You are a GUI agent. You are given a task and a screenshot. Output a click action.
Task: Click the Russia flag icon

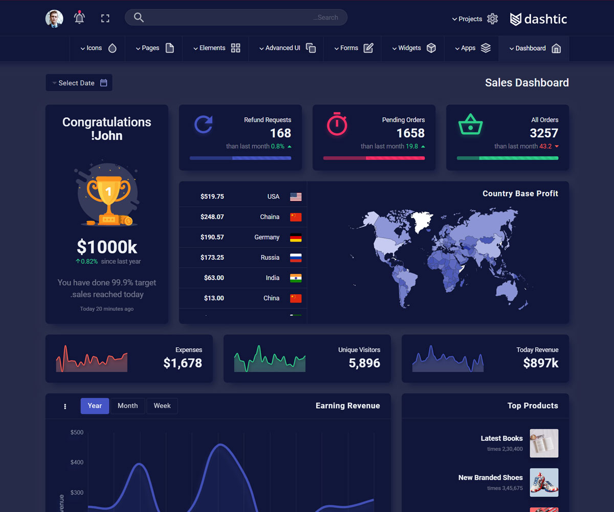[x=296, y=258]
